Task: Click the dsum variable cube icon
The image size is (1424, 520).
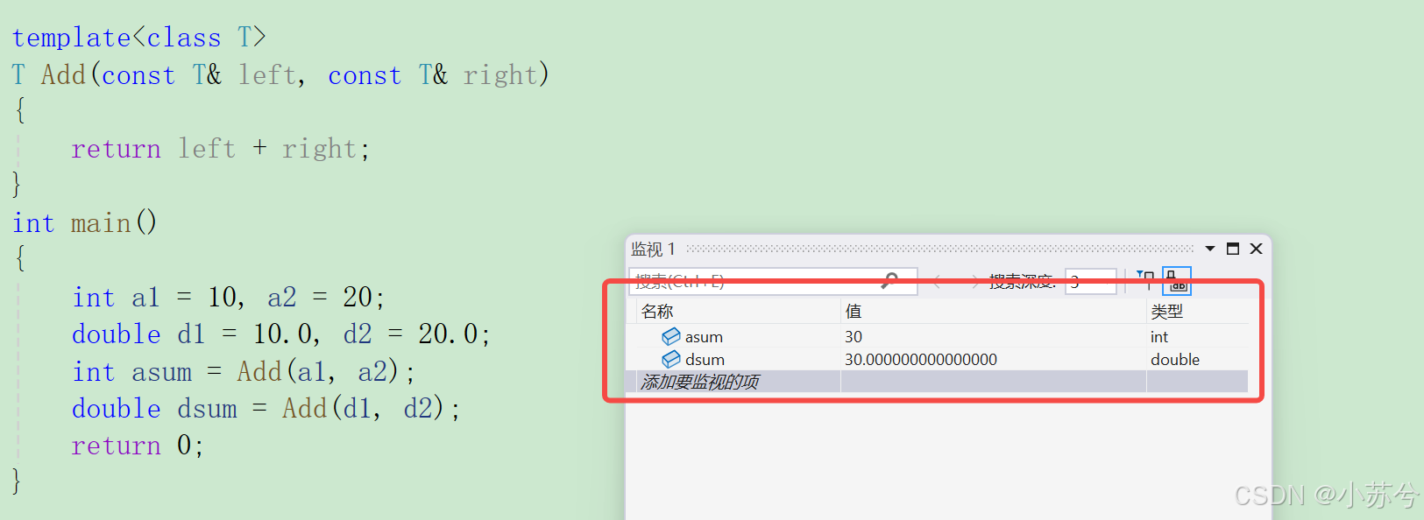Action: (x=671, y=359)
